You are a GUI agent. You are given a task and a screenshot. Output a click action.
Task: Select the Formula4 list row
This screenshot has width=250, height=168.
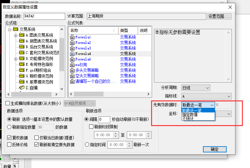(x=110, y=54)
